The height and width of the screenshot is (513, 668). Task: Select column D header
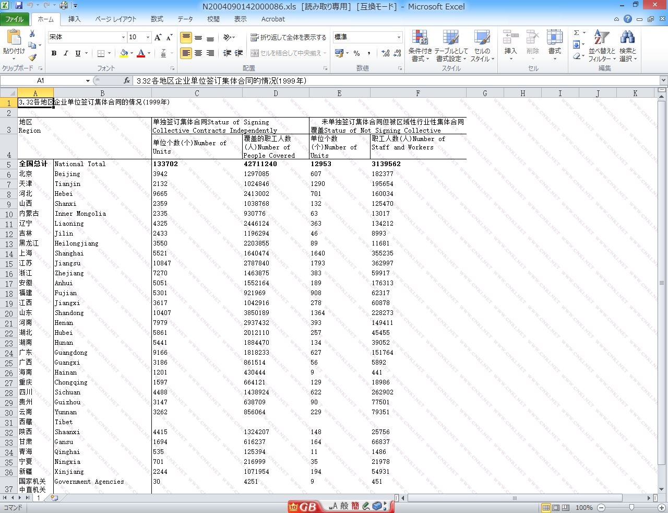tap(276, 93)
